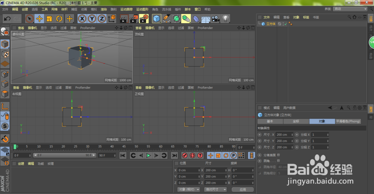Viewport: 374px width, 194px height.
Task: Open render to Picture Viewer icon
Action: click(x=134, y=19)
